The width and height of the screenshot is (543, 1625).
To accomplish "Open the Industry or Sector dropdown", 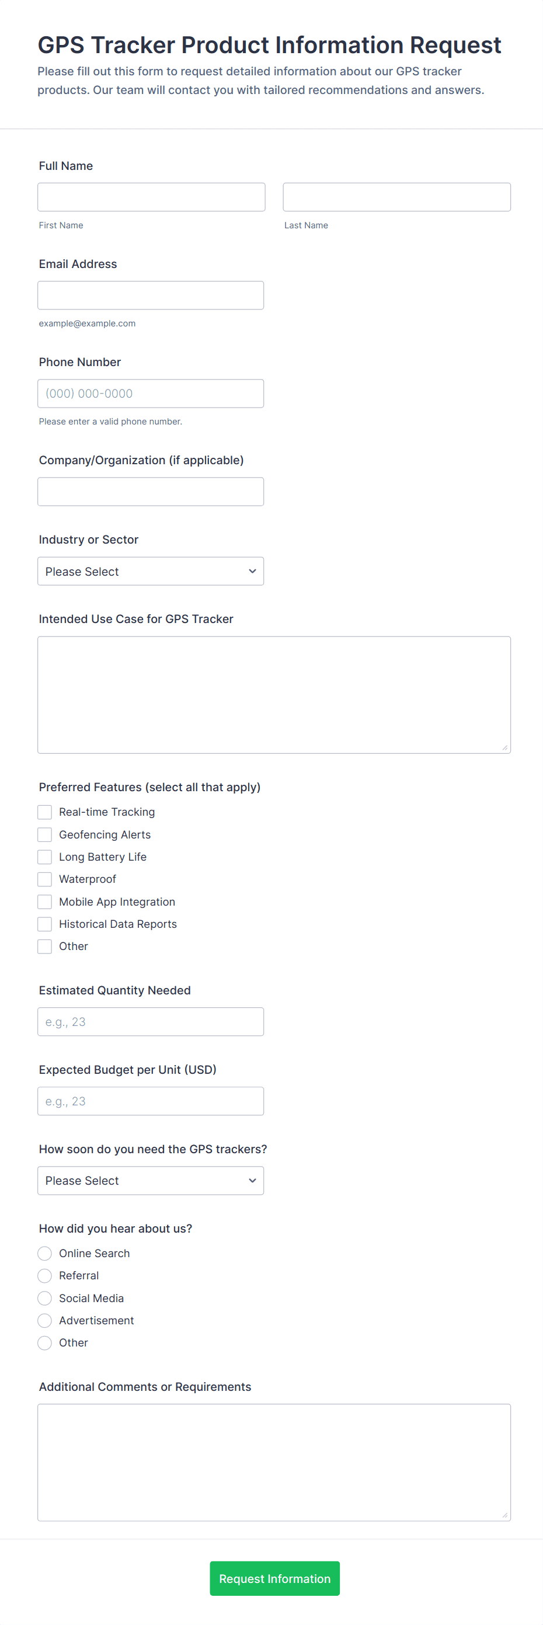I will 150,571.
